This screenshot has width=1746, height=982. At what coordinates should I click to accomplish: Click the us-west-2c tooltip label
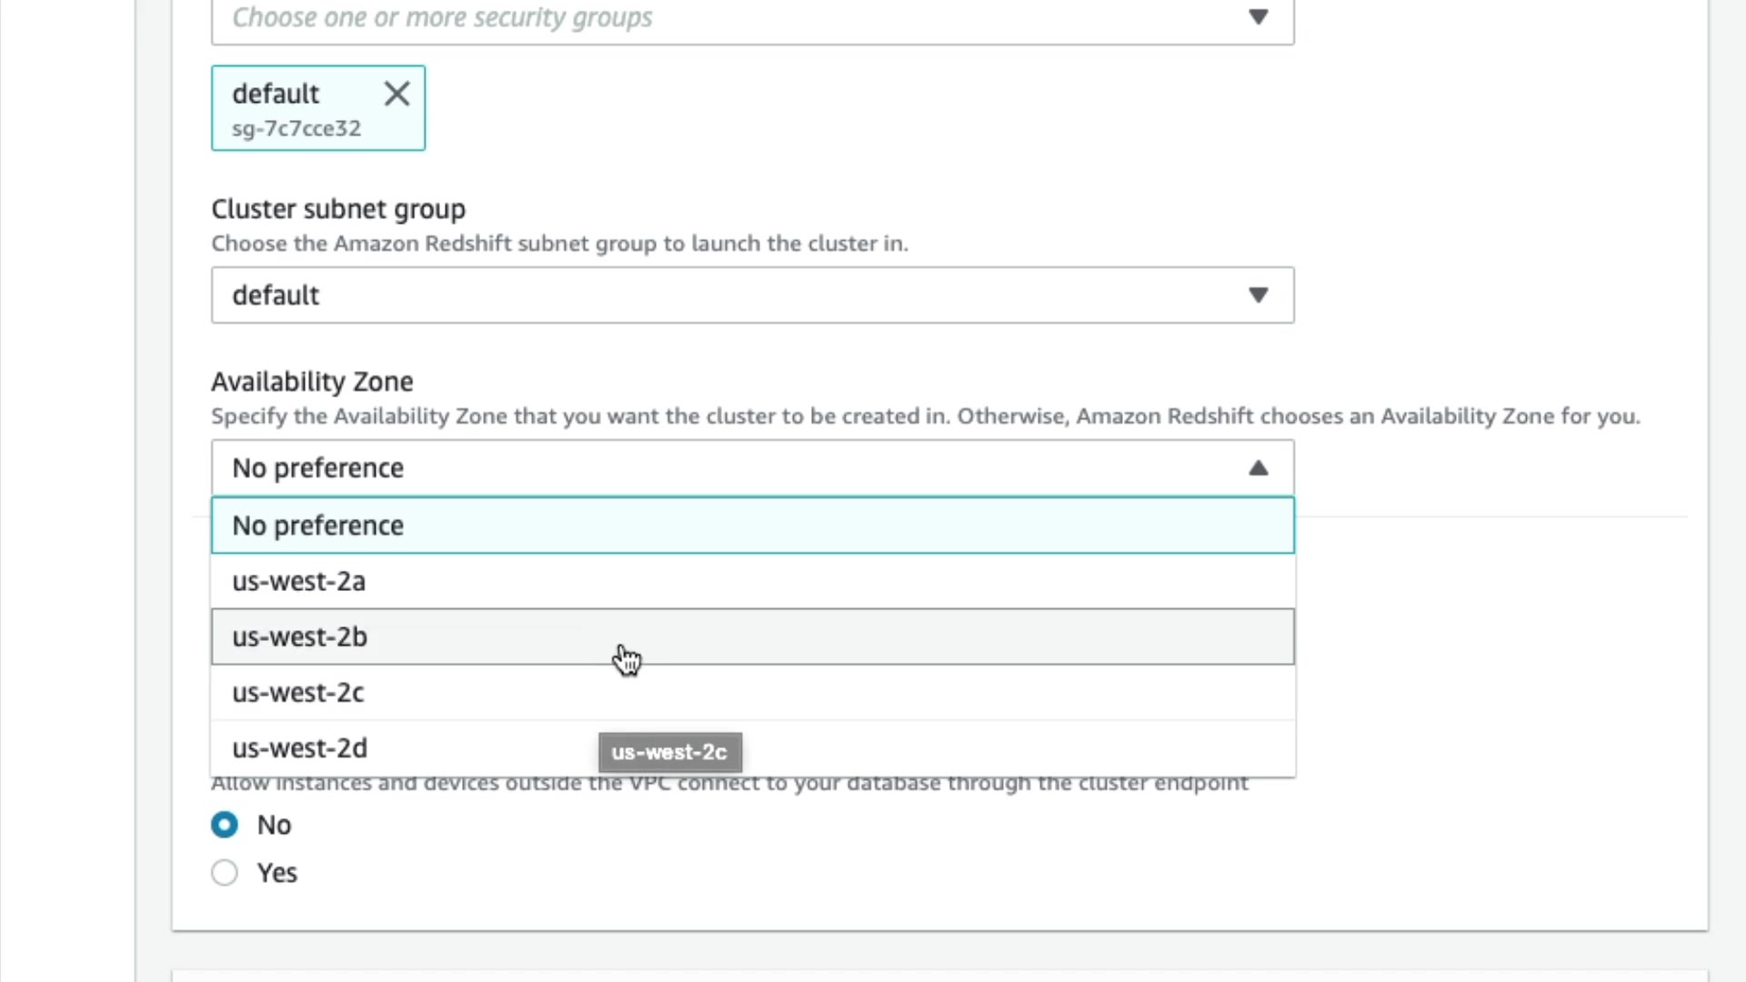pyautogui.click(x=669, y=753)
